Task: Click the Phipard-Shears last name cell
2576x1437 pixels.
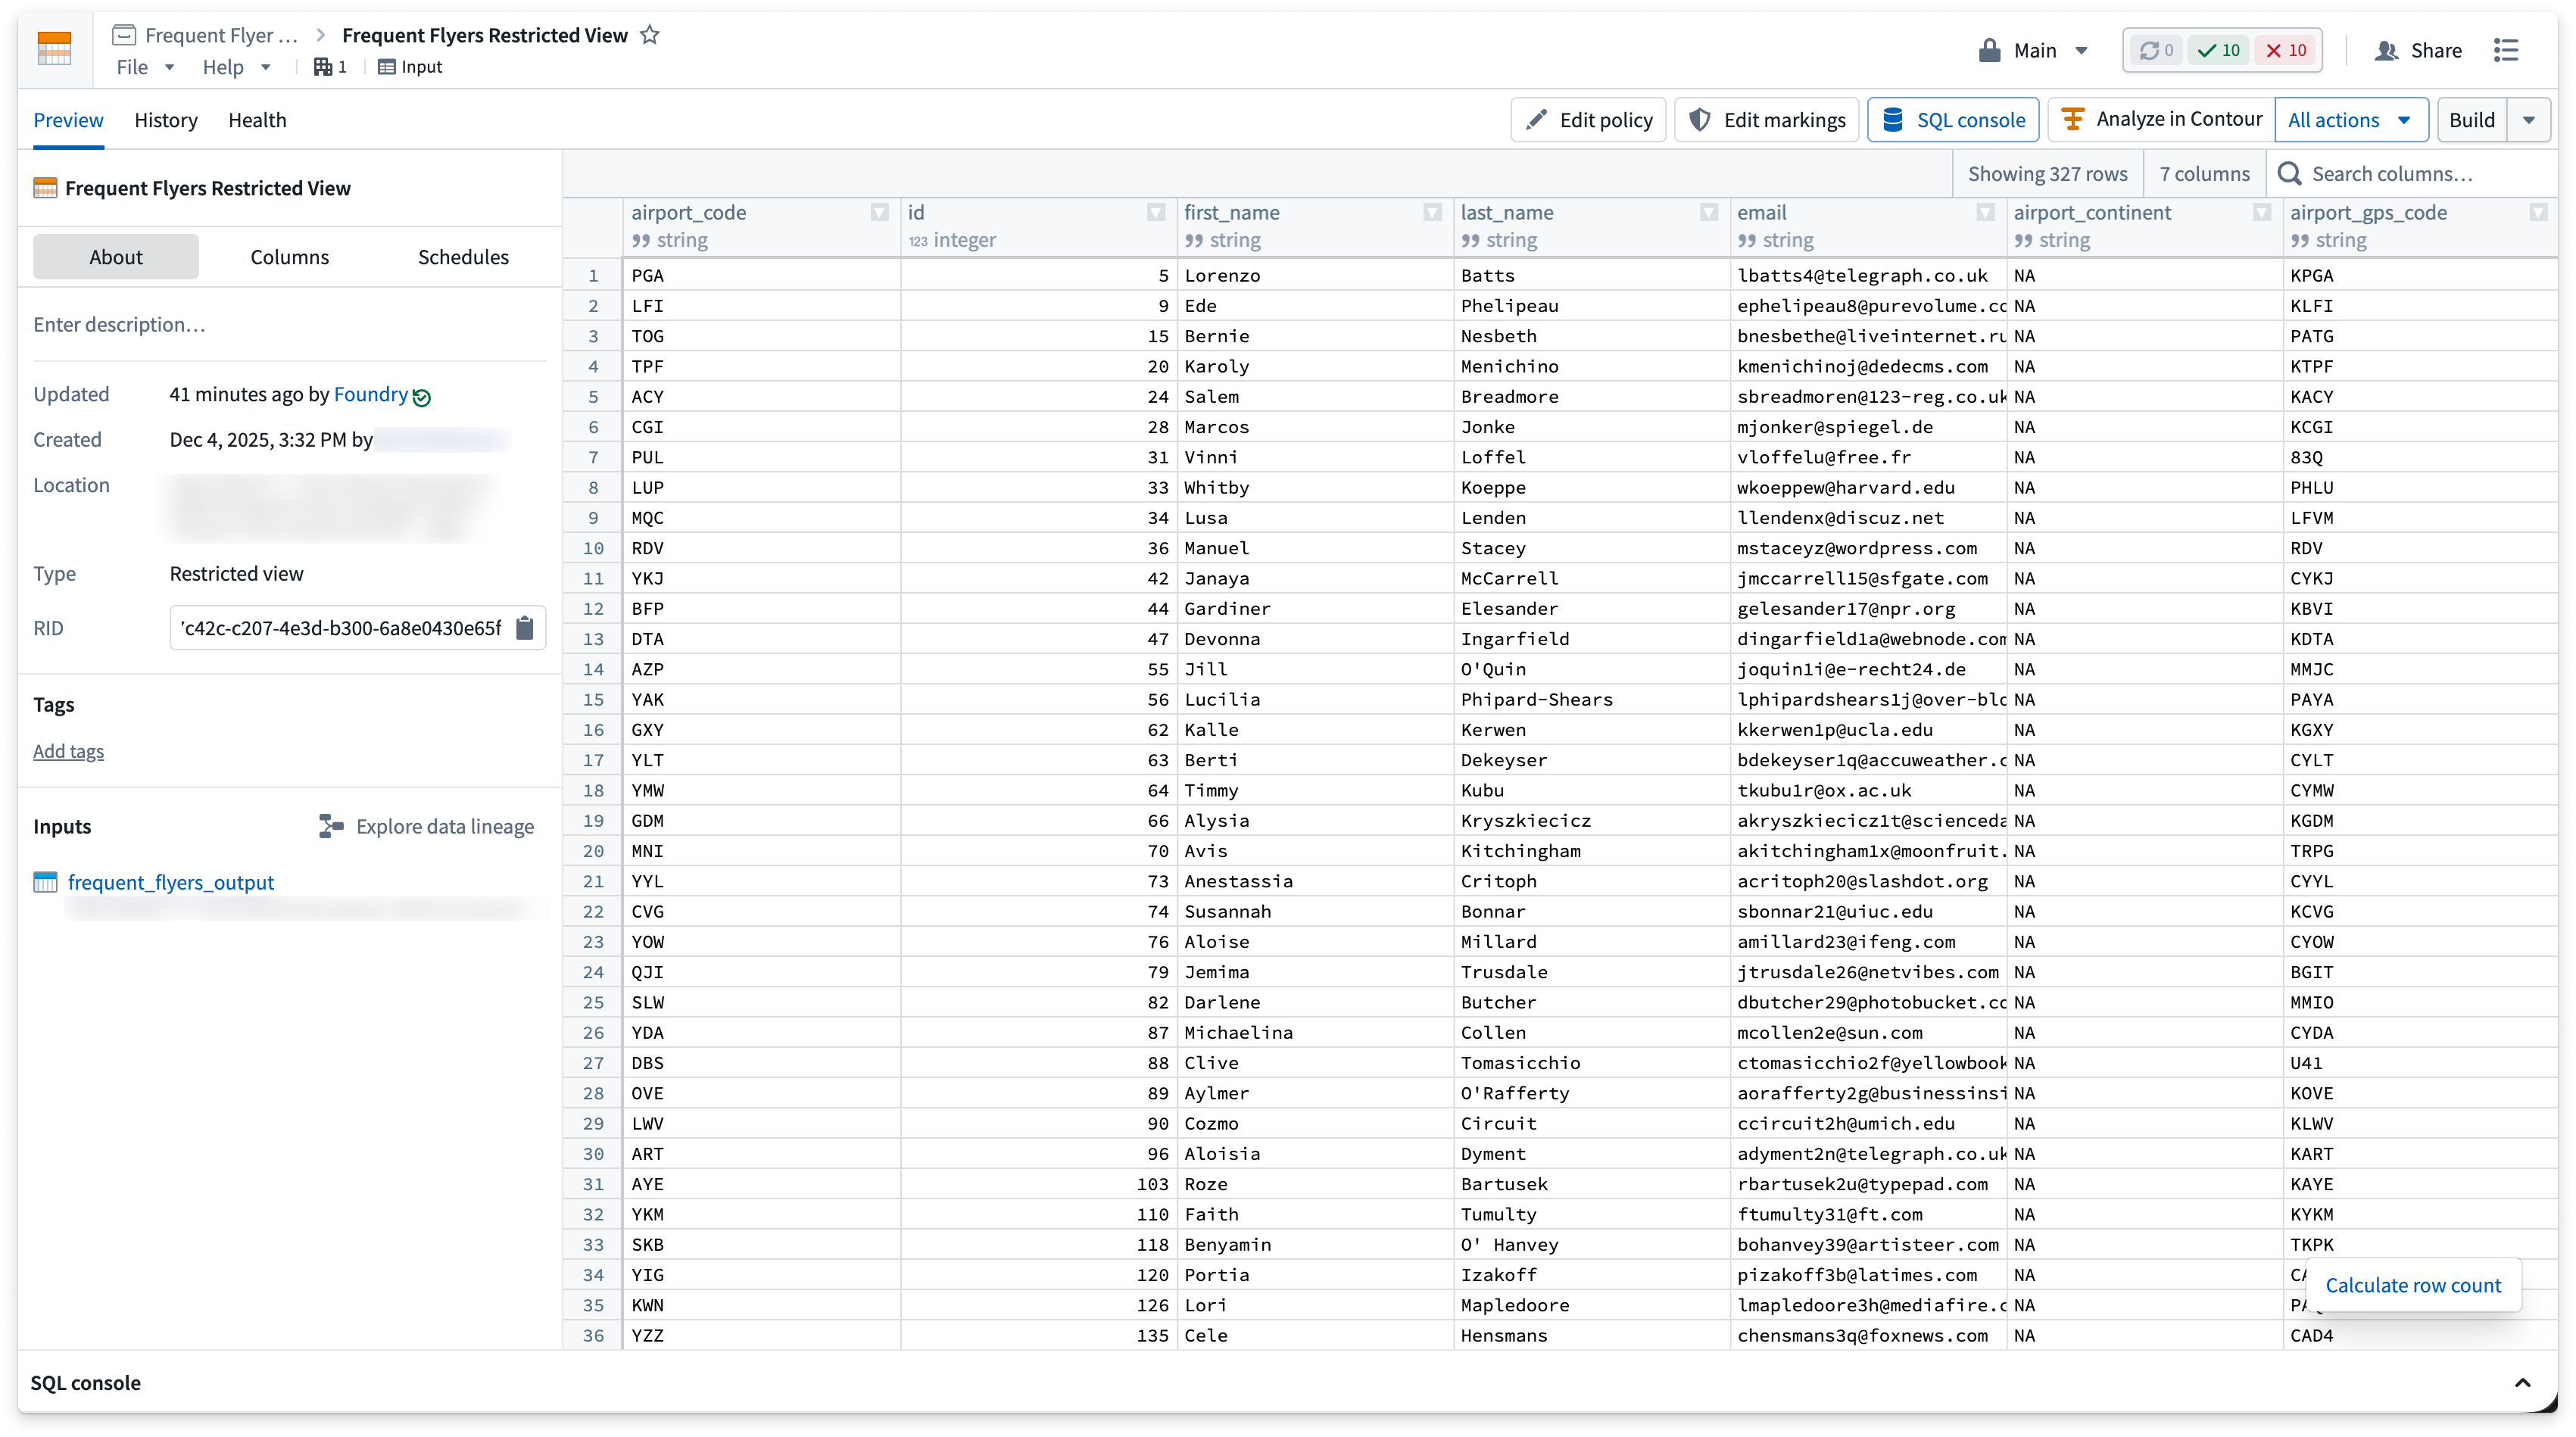Action: [x=1591, y=699]
